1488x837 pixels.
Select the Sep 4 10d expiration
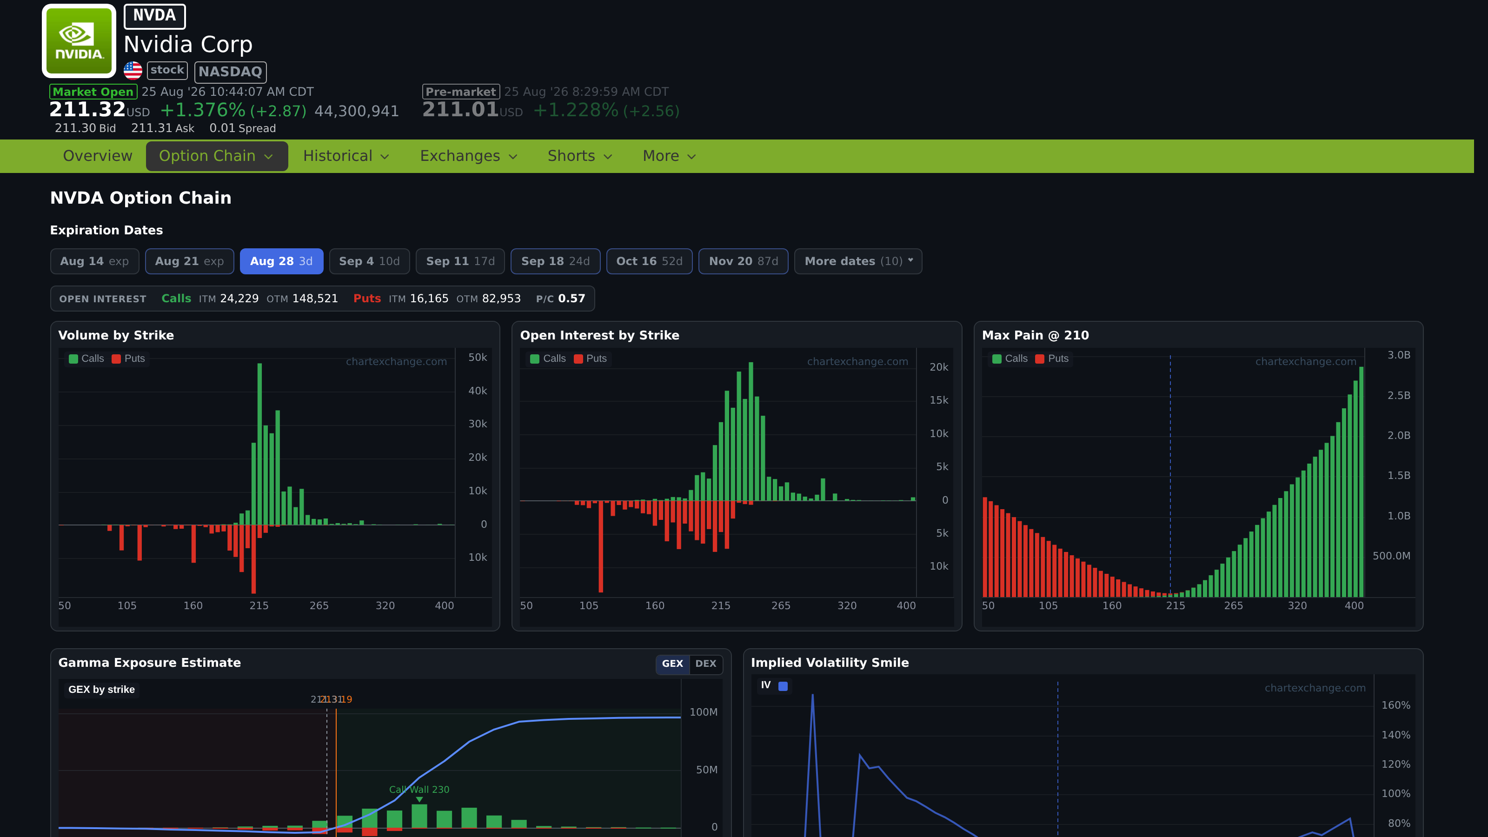tap(370, 261)
